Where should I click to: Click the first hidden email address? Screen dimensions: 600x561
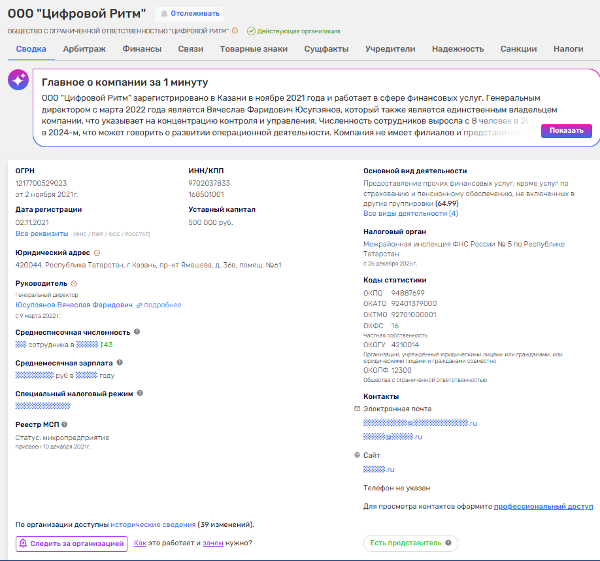point(420,423)
